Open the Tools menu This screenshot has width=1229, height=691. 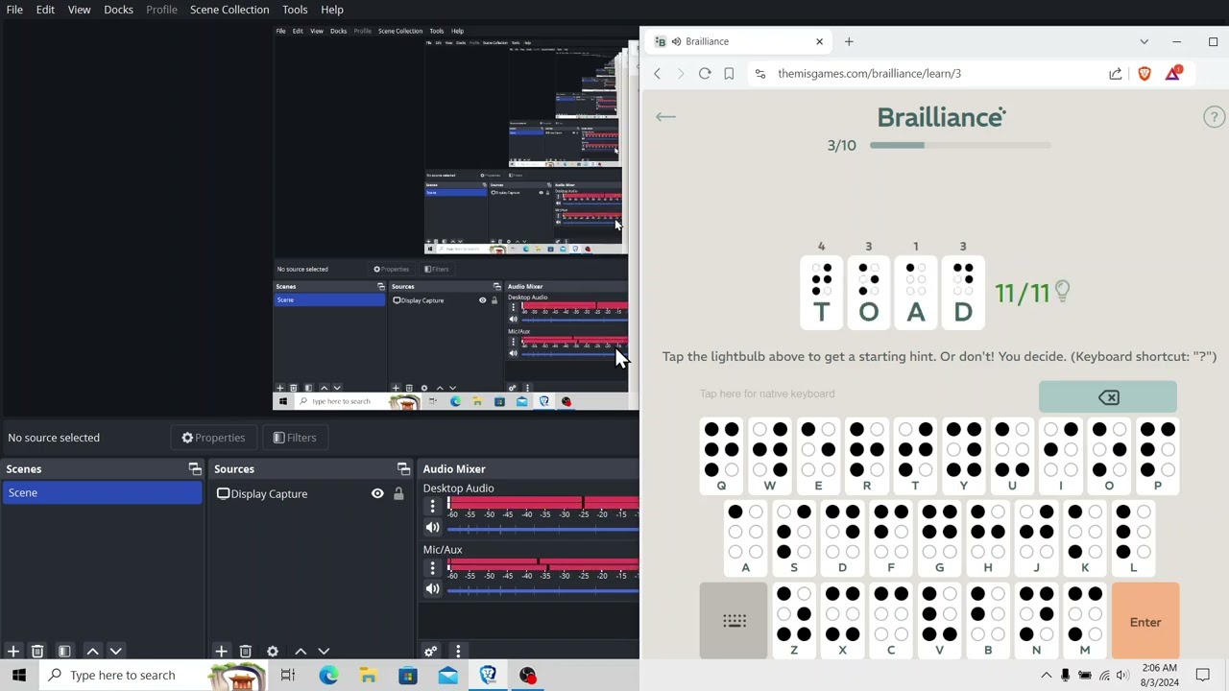coord(295,10)
